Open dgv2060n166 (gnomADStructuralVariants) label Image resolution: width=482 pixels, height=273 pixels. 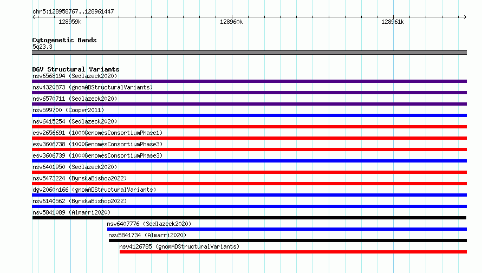click(94, 190)
